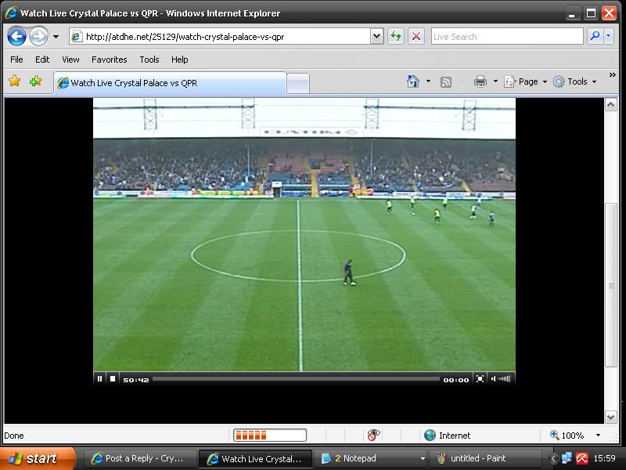
Task: Click the Add to Favorites icon
Action: (x=35, y=81)
